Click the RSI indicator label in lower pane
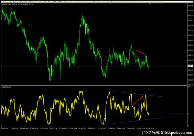This screenshot has height=136, width=194. click(x=6, y=87)
